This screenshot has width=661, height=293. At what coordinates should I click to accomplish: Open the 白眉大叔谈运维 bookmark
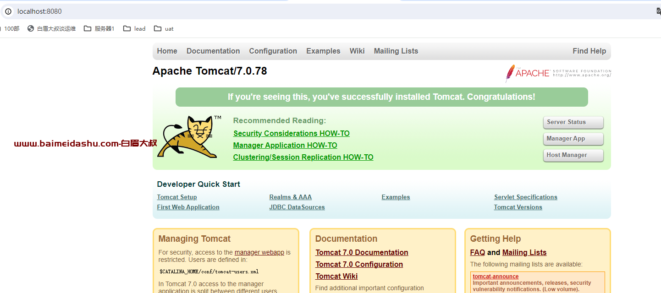pos(51,28)
